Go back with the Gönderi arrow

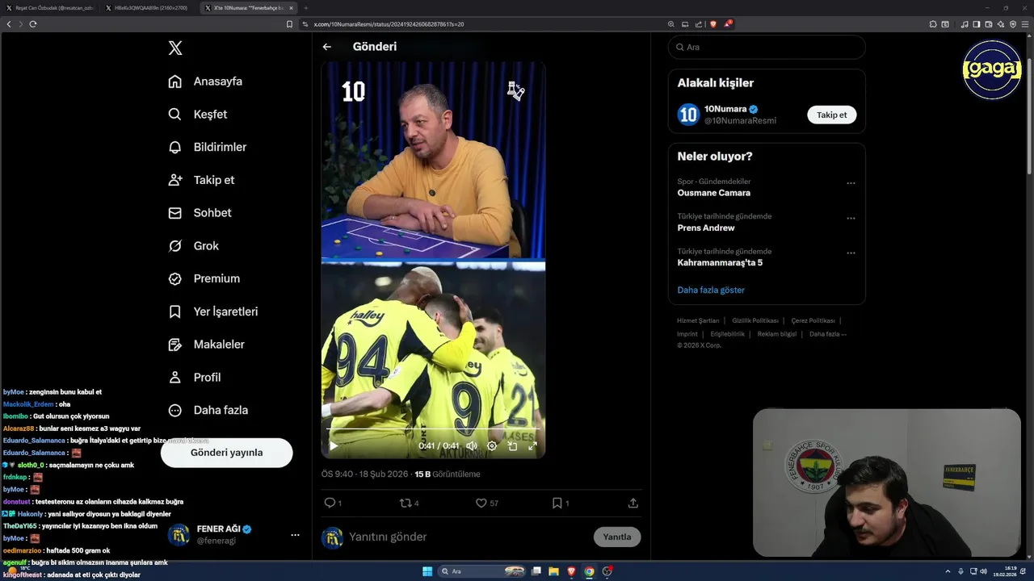[327, 47]
